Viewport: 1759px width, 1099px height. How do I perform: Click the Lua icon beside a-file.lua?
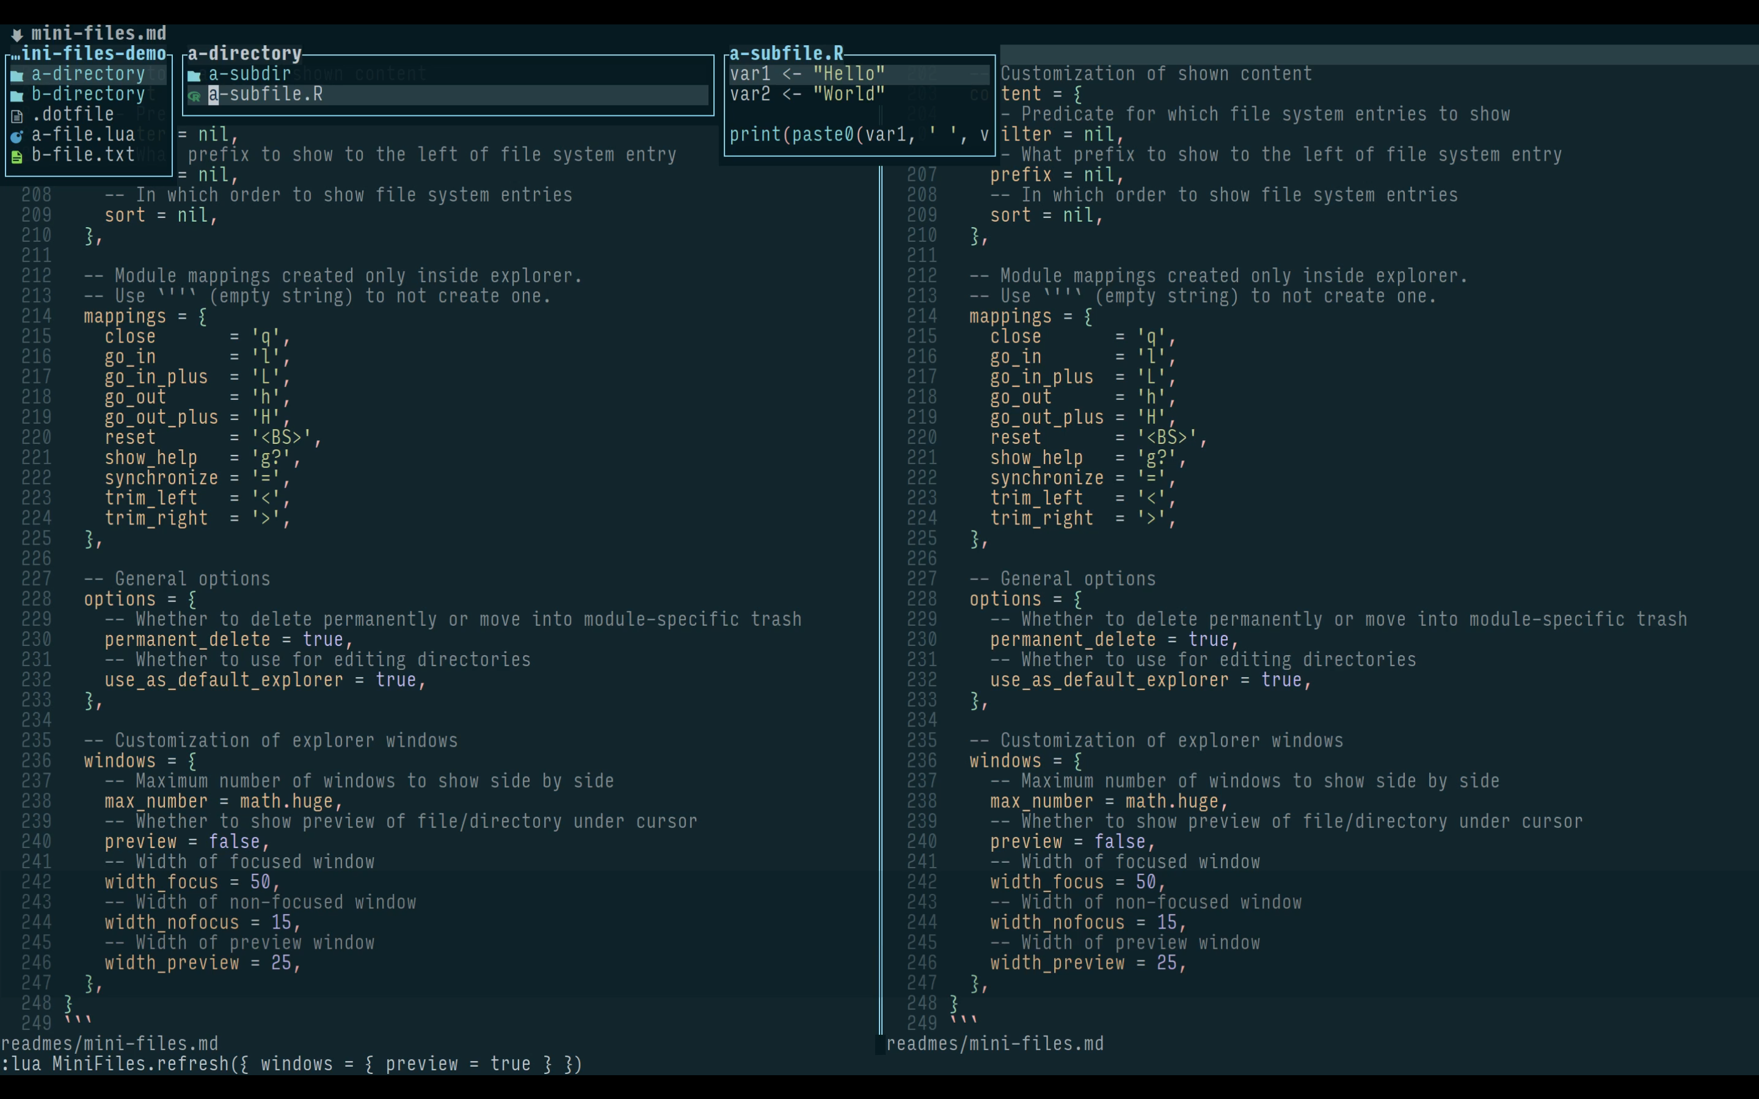16,136
